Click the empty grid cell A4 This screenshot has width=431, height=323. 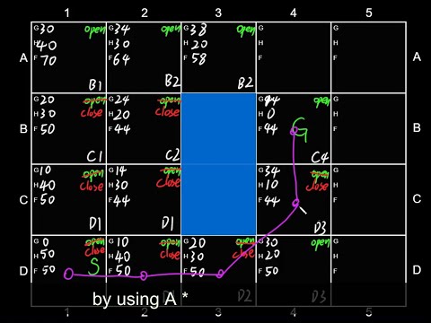pyautogui.click(x=294, y=57)
